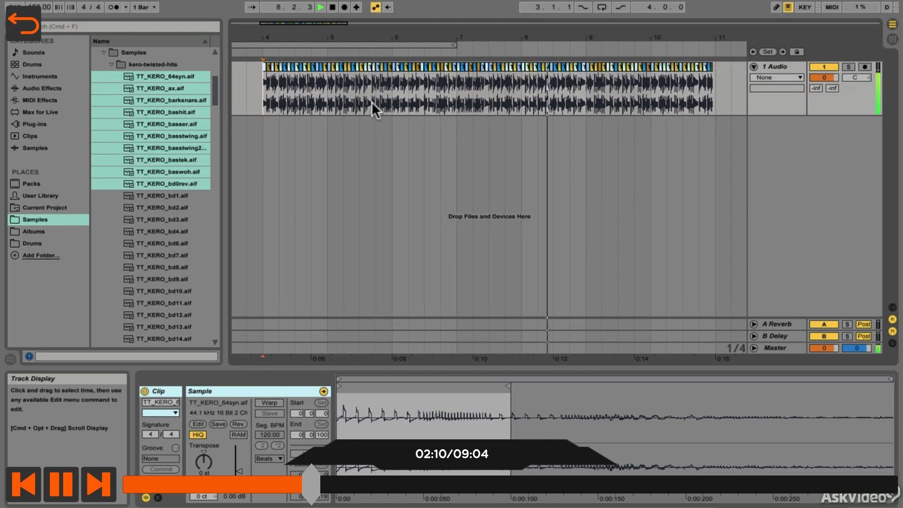
Task: Open the Plug-ins category
Action: pos(34,124)
